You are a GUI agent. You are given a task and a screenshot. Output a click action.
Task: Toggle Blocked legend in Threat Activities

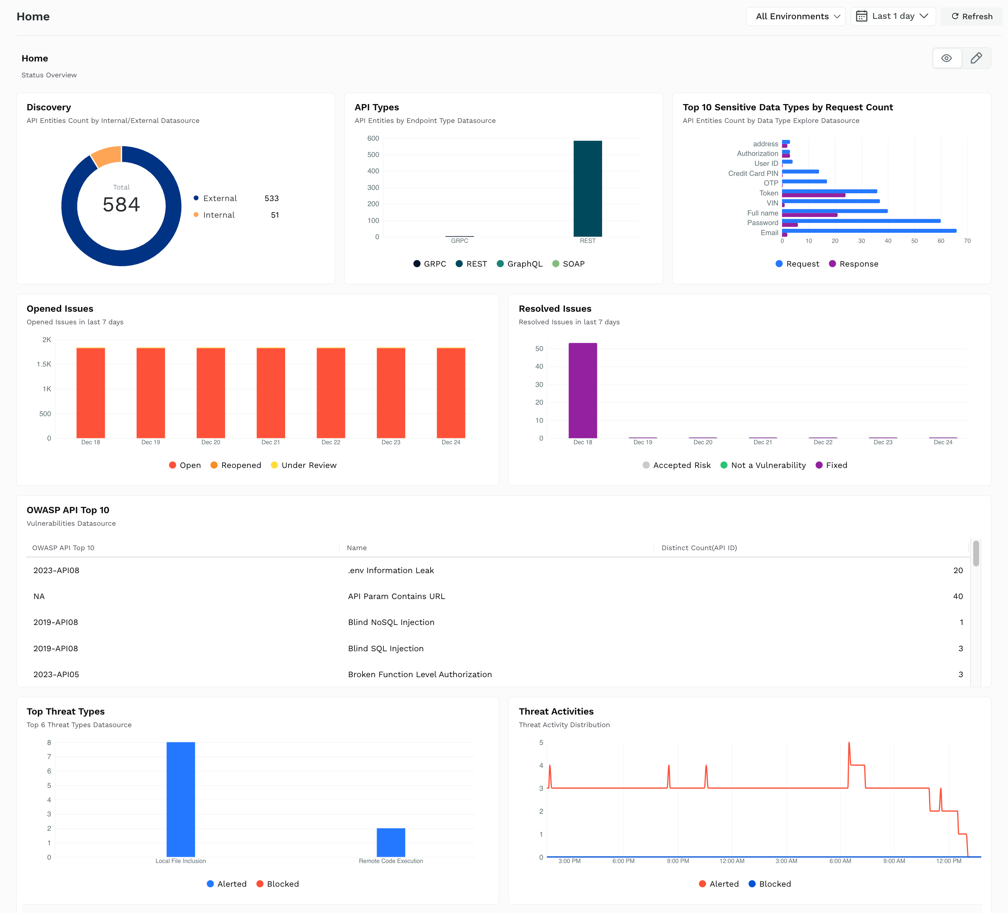pos(770,884)
